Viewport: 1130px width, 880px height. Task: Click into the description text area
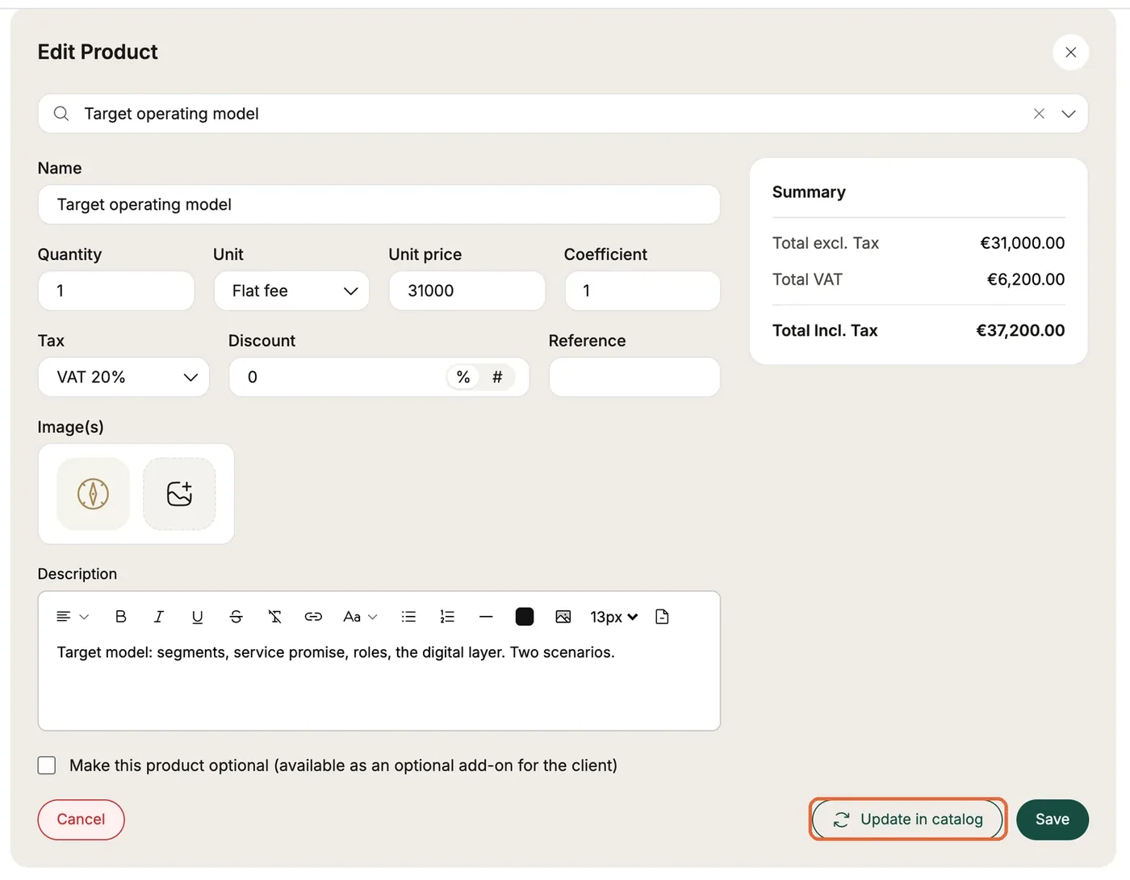(x=379, y=685)
